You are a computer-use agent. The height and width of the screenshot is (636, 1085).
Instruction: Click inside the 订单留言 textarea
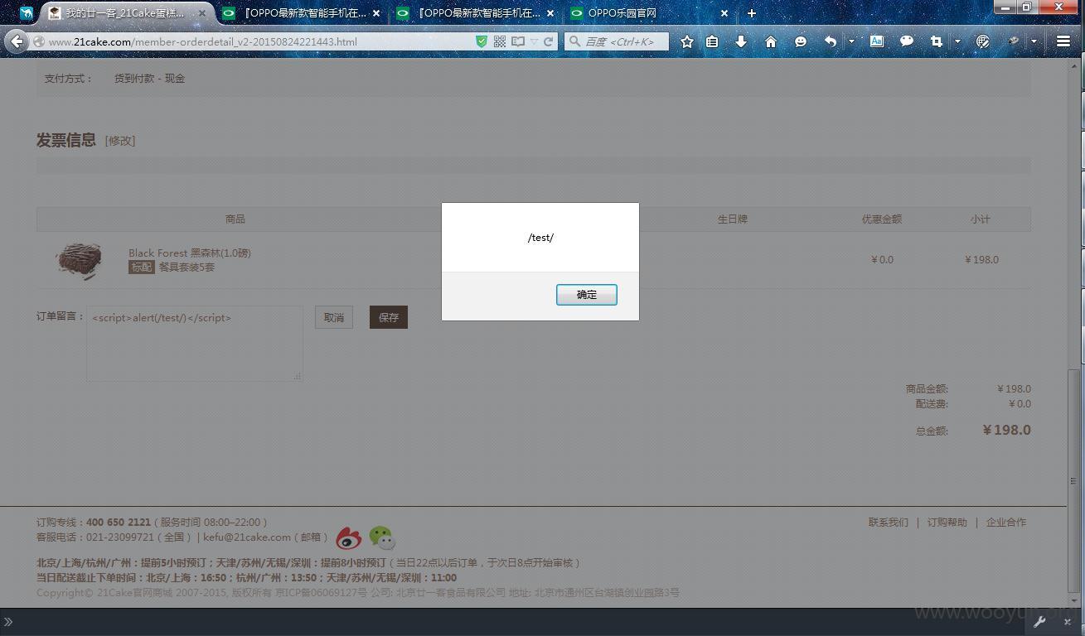point(195,344)
